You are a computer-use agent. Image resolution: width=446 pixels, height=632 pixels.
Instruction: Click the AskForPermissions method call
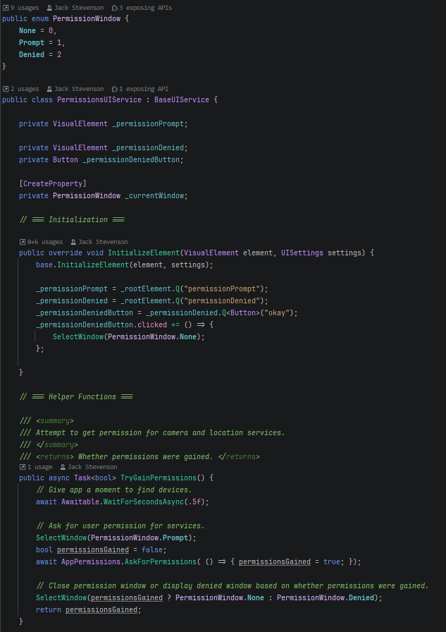[160, 562]
